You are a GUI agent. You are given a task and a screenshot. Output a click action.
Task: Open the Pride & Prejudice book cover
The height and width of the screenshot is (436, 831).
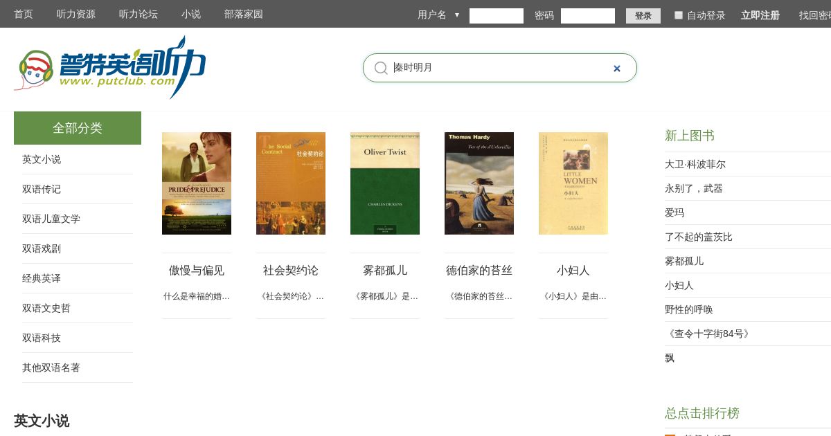click(x=197, y=183)
